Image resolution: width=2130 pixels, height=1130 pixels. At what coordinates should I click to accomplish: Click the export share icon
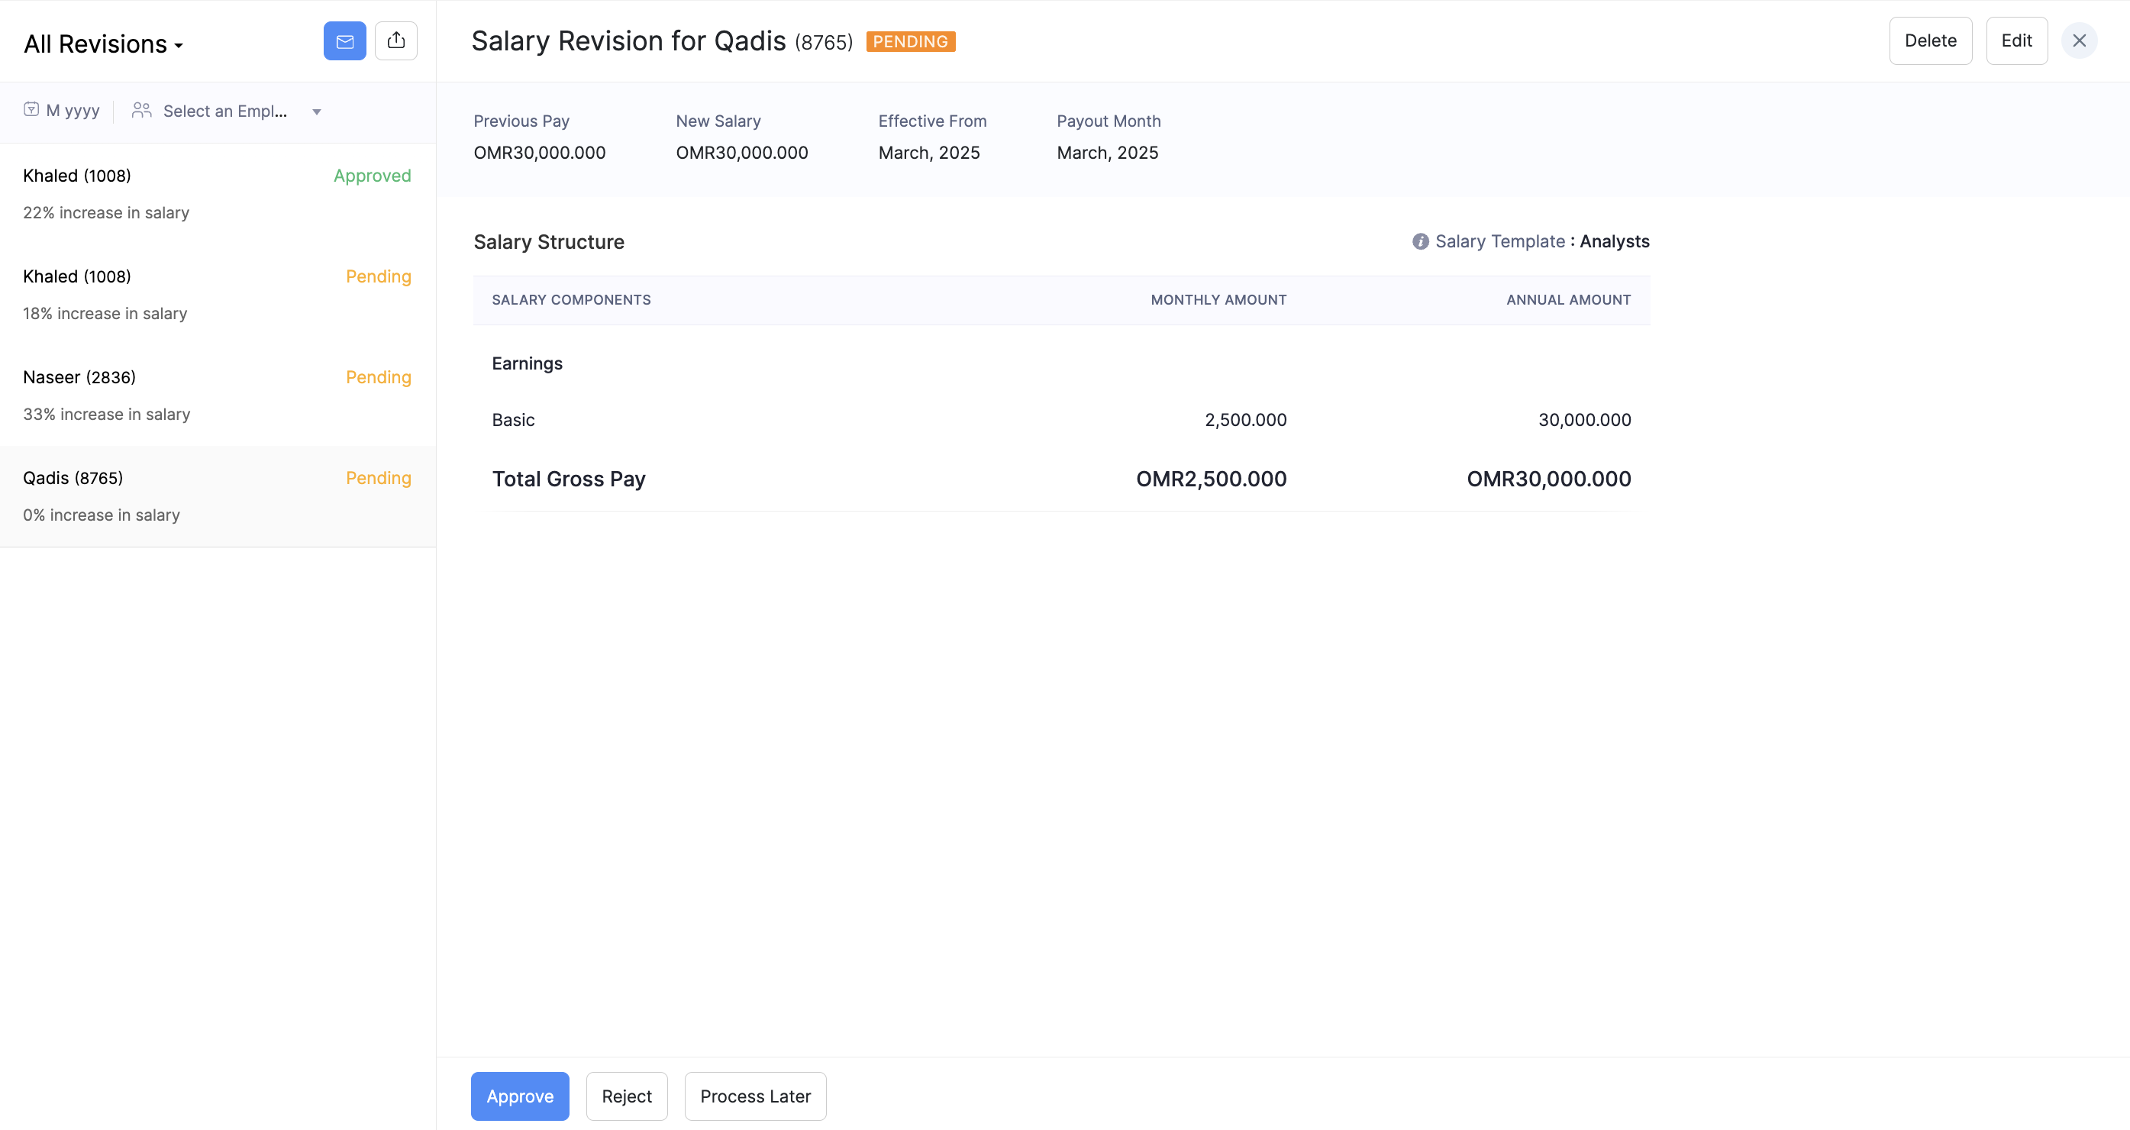[395, 40]
